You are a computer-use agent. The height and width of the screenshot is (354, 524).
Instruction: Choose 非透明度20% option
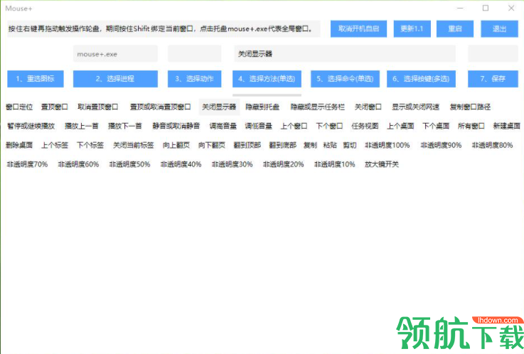284,164
